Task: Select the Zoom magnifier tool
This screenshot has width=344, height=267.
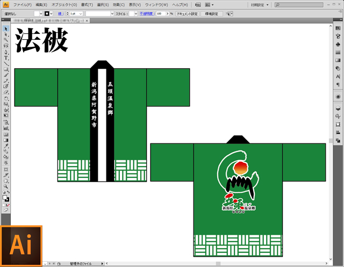Action: [x=6, y=186]
